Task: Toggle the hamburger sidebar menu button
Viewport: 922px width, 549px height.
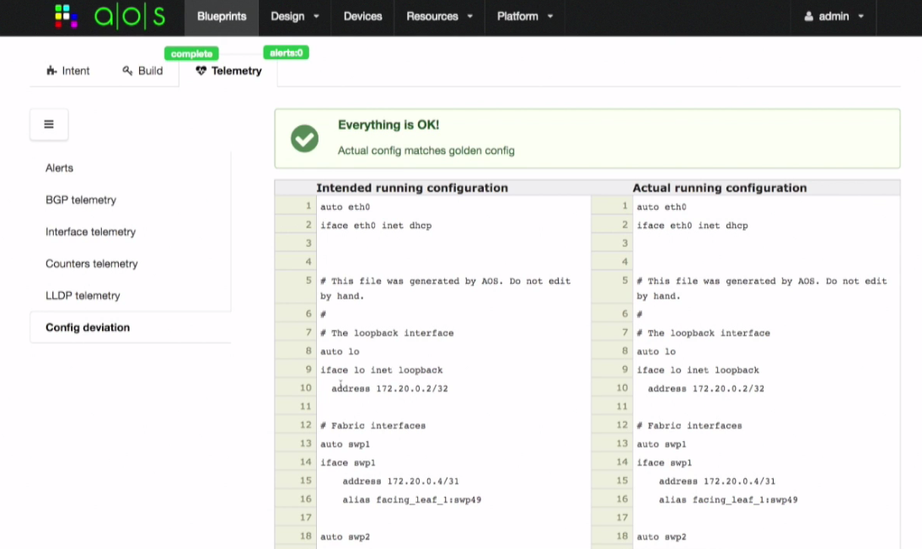Action: point(49,125)
